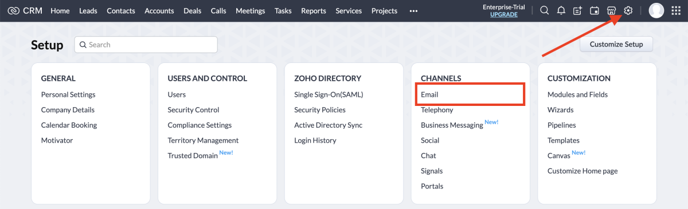688x209 pixels.
Task: Open the Contacts module tab
Action: pos(121,11)
